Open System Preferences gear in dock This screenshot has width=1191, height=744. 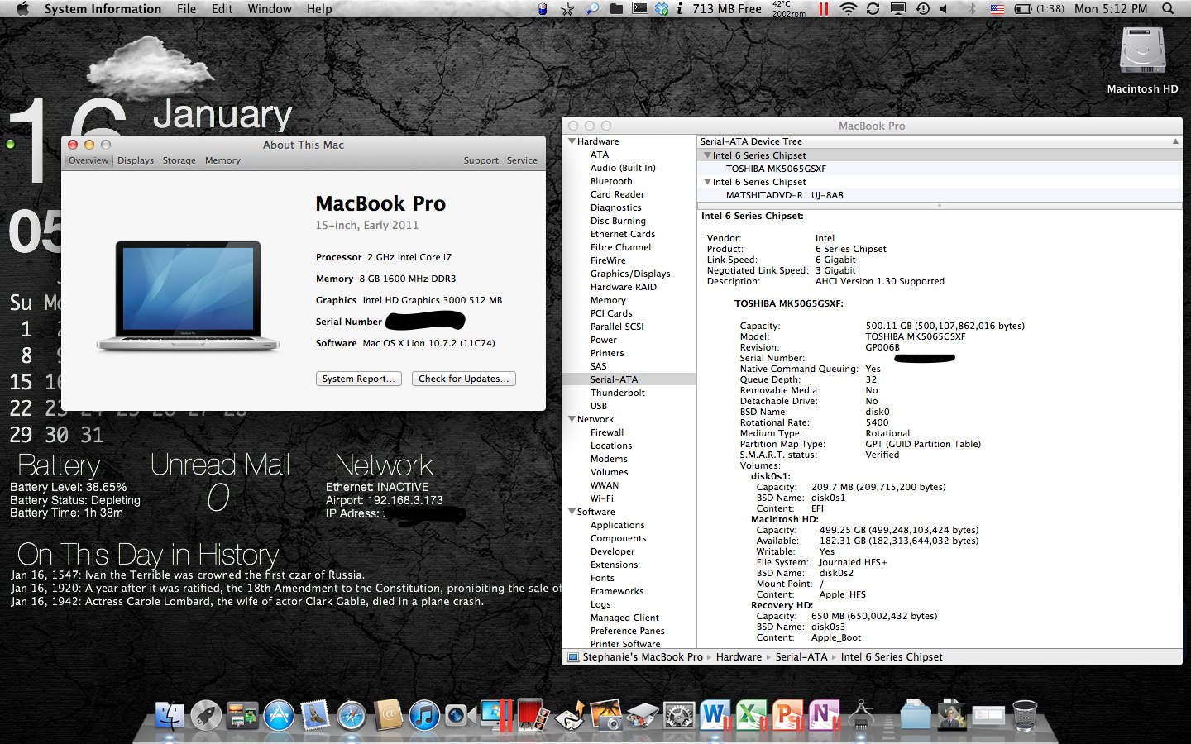pyautogui.click(x=680, y=715)
